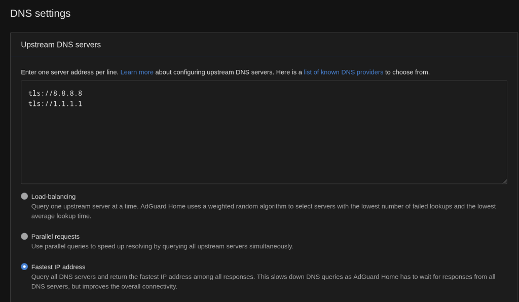Click the Parallel requests label text
This screenshot has height=302, width=519.
tap(55, 237)
